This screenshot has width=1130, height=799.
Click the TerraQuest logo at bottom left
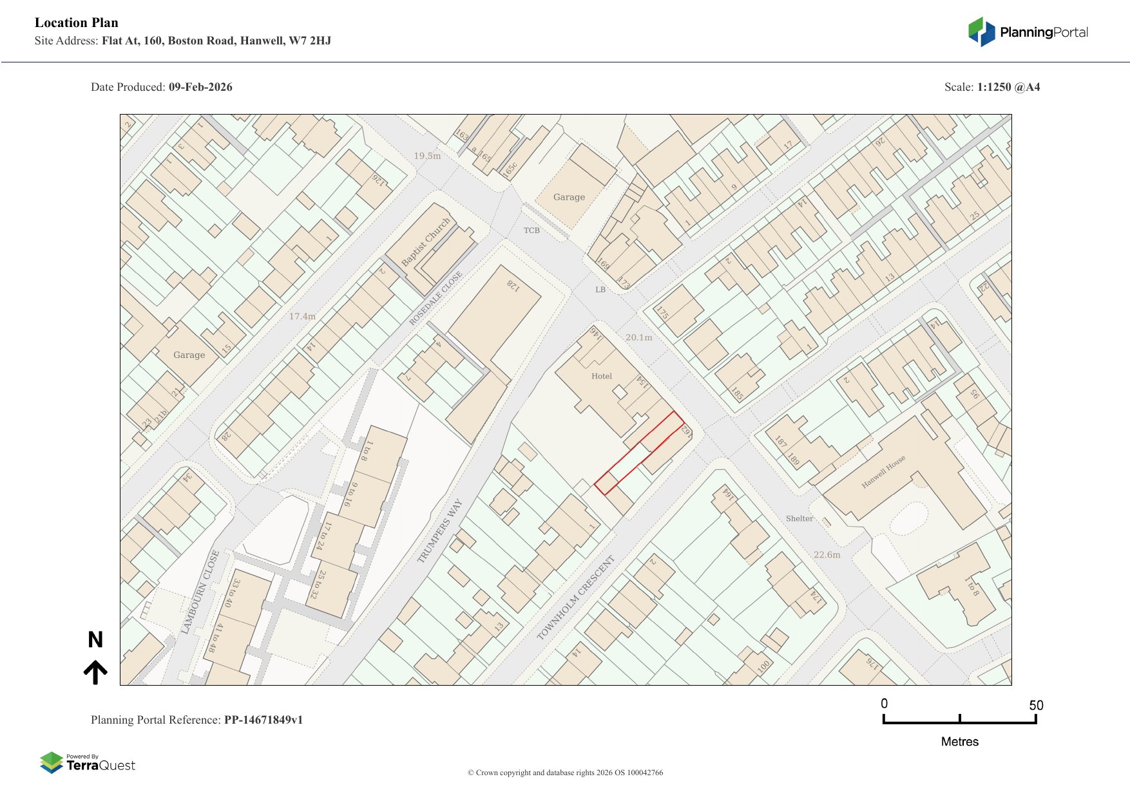[88, 762]
